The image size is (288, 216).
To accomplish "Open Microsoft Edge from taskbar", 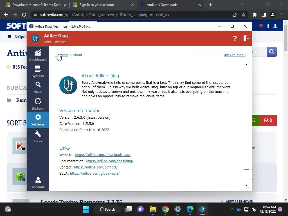I will click(x=190, y=209).
